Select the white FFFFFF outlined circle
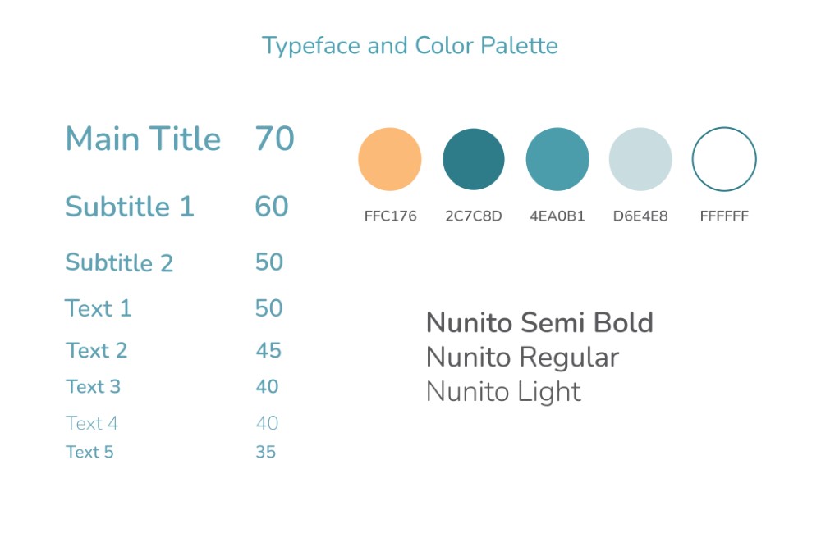This screenshot has width=821, height=533. (x=724, y=159)
